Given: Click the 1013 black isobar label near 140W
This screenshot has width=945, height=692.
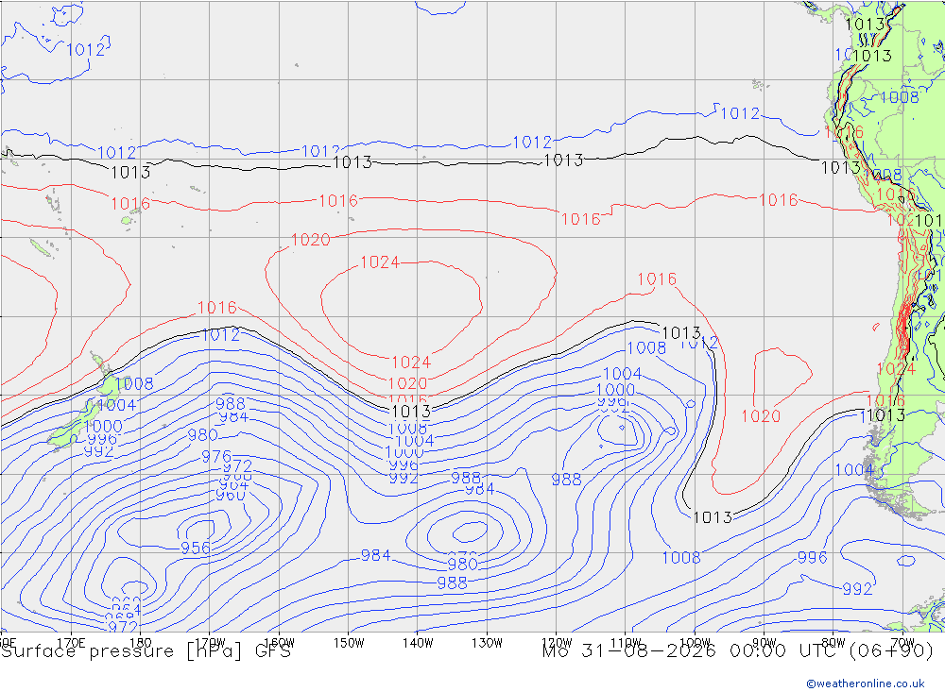Looking at the screenshot, I should pyautogui.click(x=411, y=412).
